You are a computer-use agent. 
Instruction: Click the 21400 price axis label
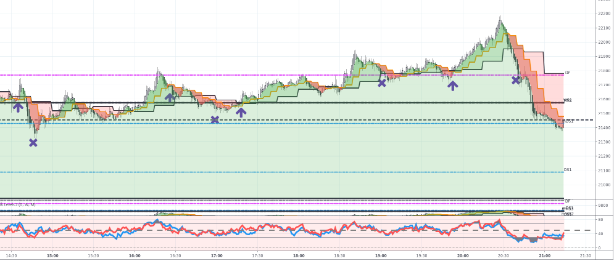point(605,128)
